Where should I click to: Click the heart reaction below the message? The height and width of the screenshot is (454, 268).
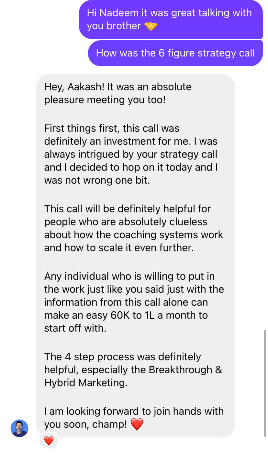point(49,441)
